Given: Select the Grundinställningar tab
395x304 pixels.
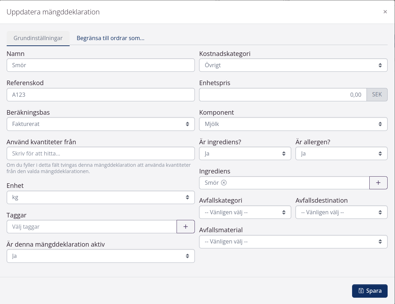Looking at the screenshot, I should click(x=38, y=38).
